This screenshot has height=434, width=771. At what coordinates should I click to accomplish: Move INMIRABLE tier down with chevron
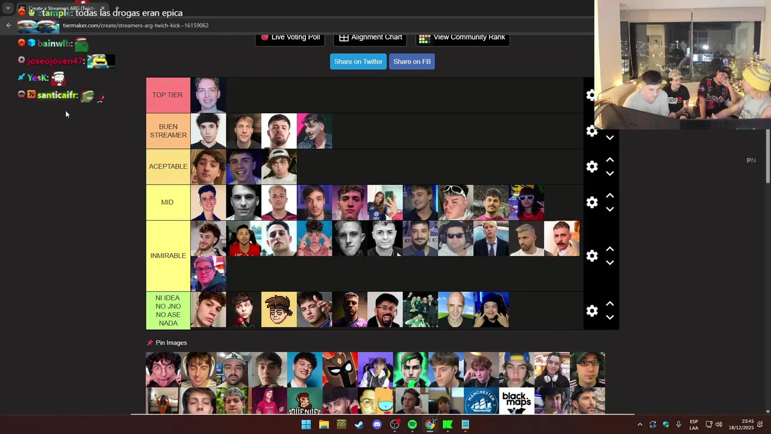pyautogui.click(x=610, y=263)
